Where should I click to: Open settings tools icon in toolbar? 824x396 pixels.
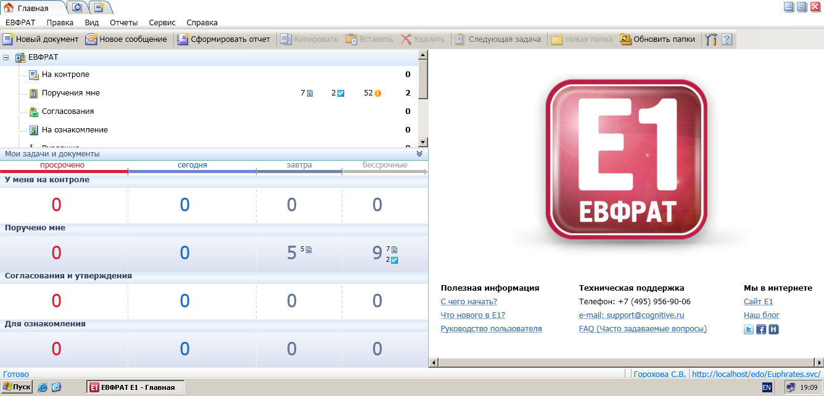711,39
